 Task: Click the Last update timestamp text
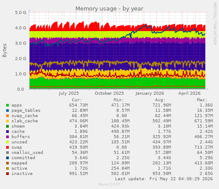tap(164, 179)
